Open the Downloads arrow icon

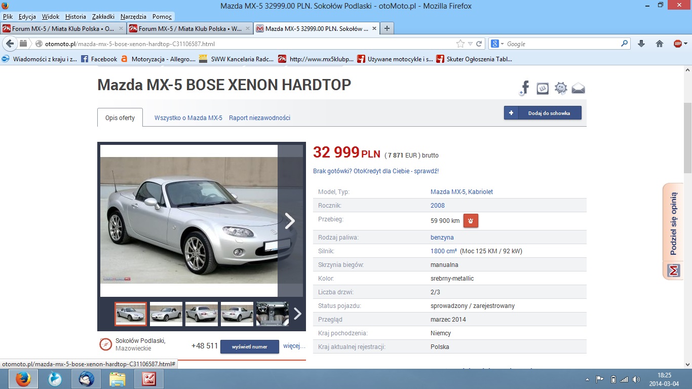point(641,44)
